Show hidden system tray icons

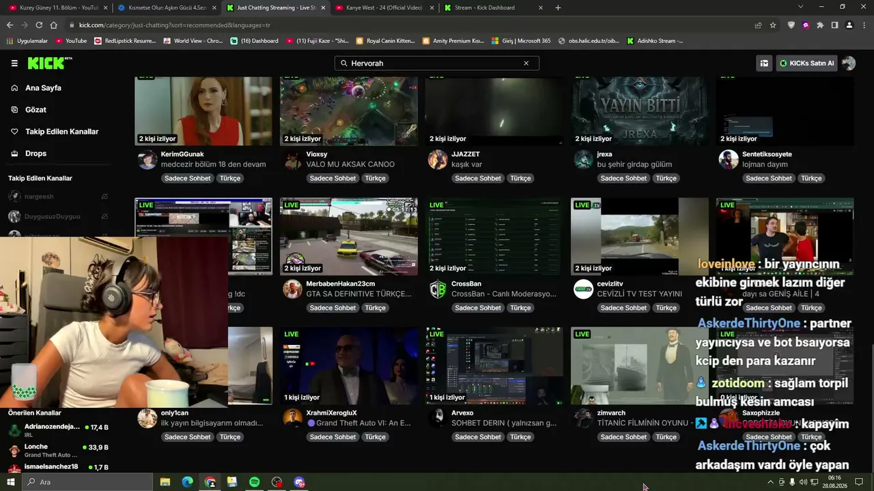(771, 482)
